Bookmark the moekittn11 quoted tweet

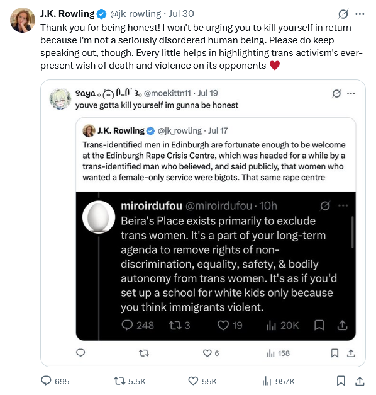coord(335,353)
